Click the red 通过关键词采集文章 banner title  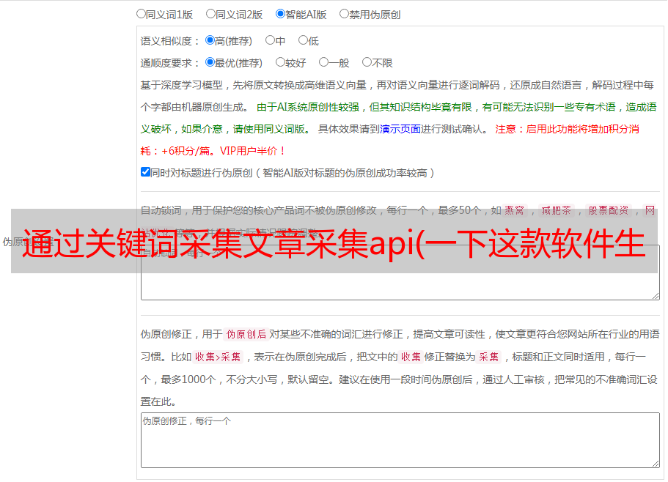point(334,242)
